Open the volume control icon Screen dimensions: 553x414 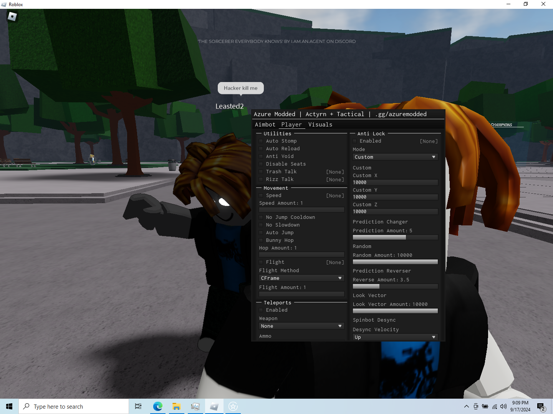coord(503,406)
